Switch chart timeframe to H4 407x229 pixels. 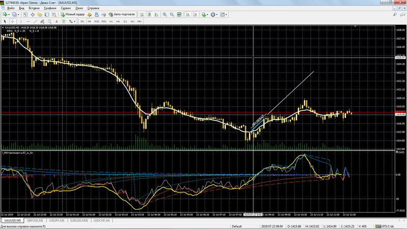[118, 21]
